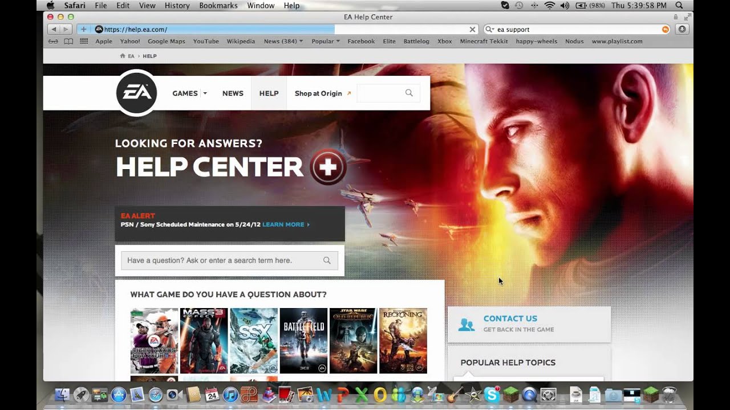Open the File menu
Viewport: 730px width, 410px height.
(101, 5)
